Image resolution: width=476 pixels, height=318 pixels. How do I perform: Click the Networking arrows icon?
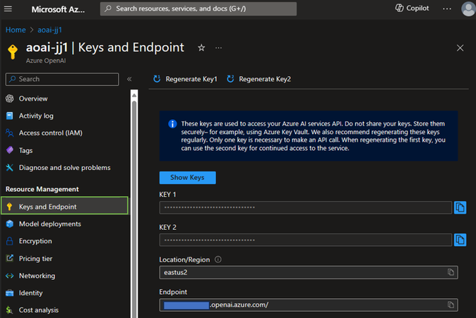(10, 276)
